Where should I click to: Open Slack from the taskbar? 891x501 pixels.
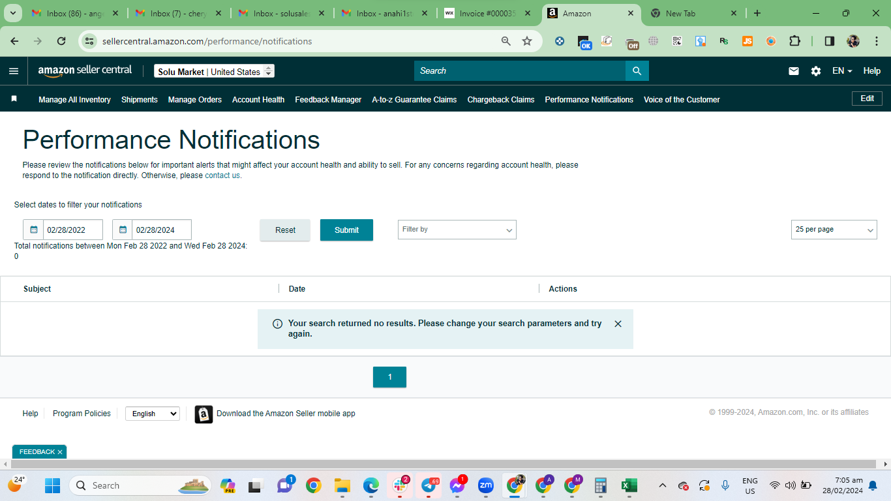tap(399, 485)
